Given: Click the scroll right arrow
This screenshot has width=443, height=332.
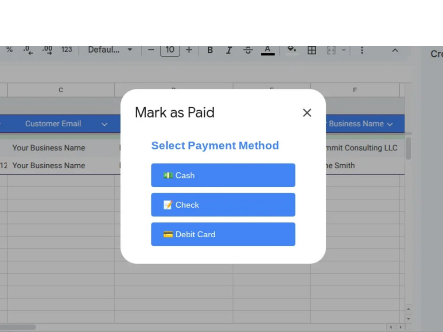Looking at the screenshot, I should tap(400, 327).
